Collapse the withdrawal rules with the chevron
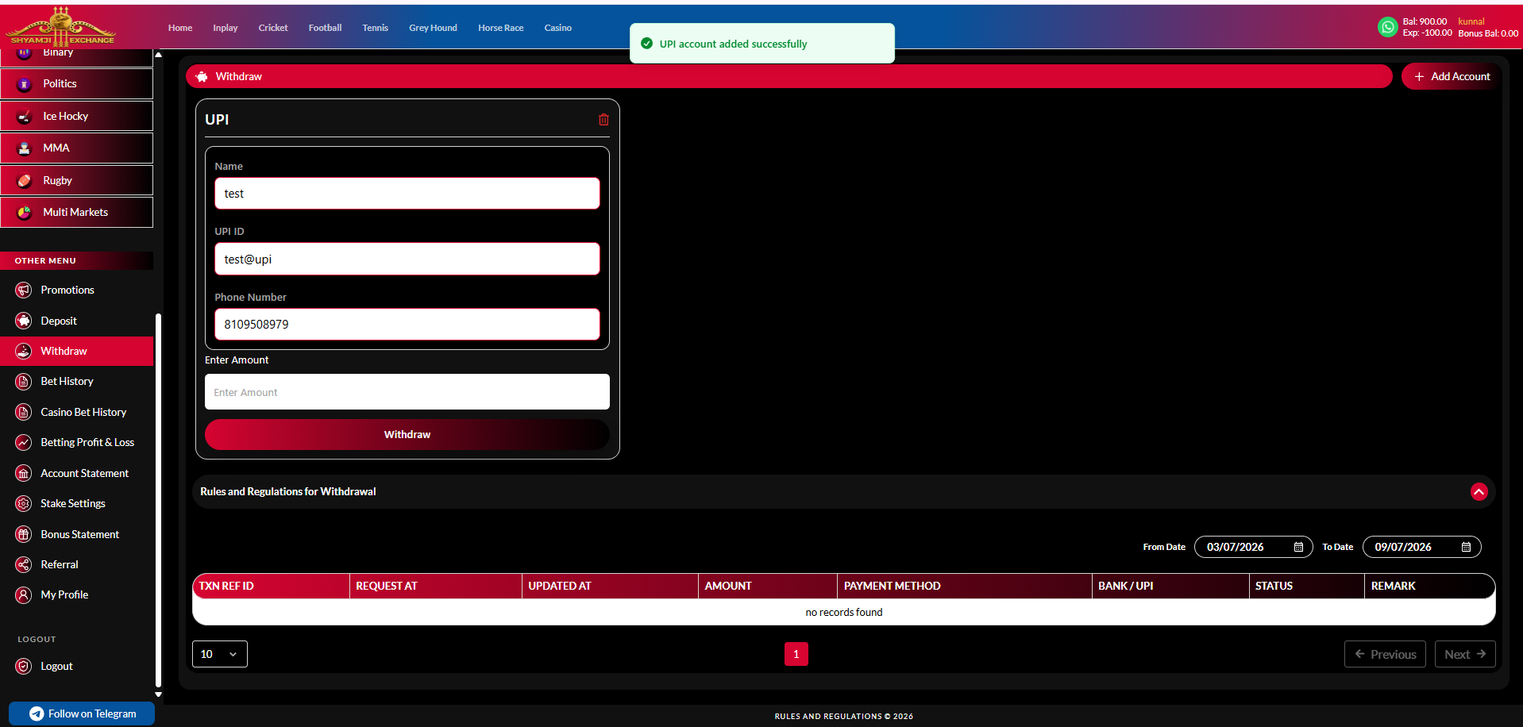 1479,492
